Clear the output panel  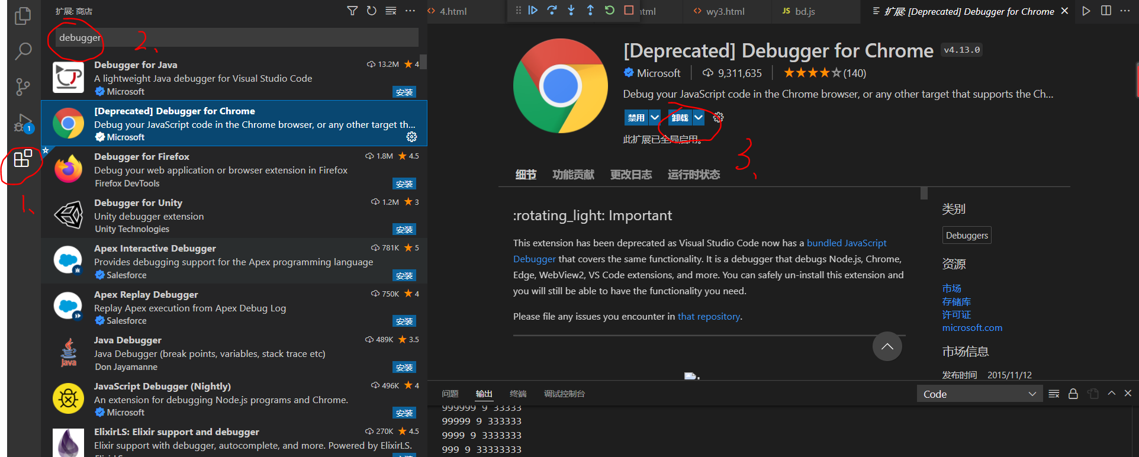1054,394
